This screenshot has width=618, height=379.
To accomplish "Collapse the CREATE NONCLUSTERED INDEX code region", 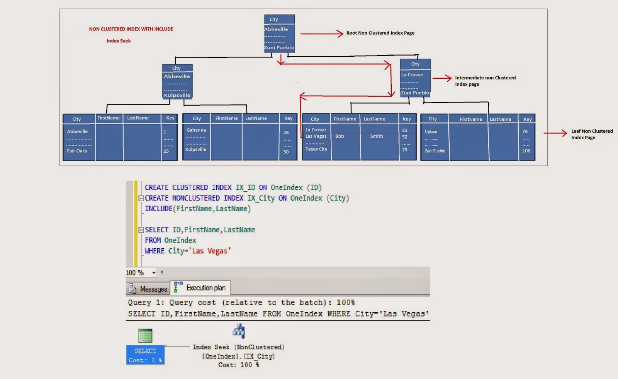I will tap(142, 198).
